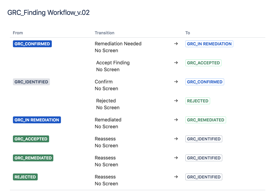Click the arrow in the GRC_REMEDIATED row
This screenshot has height=196, width=271.
click(x=176, y=158)
